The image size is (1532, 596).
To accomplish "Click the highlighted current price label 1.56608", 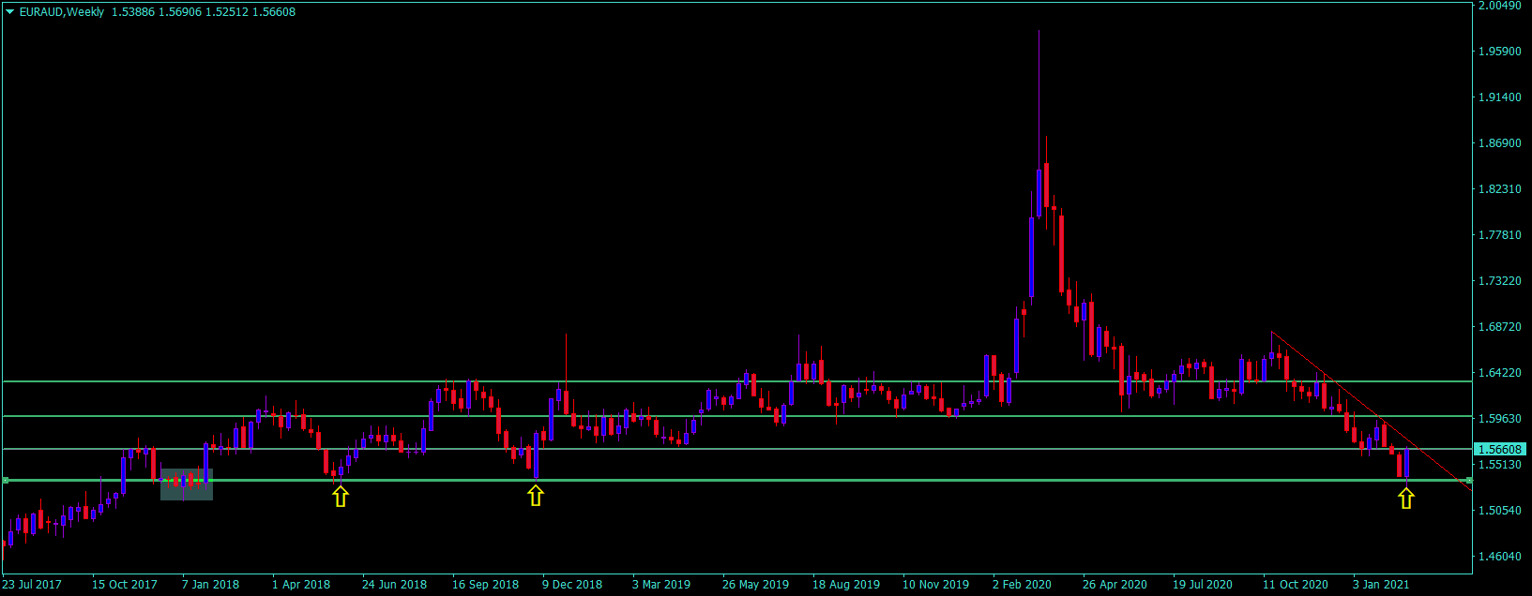I will pyautogui.click(x=1501, y=450).
